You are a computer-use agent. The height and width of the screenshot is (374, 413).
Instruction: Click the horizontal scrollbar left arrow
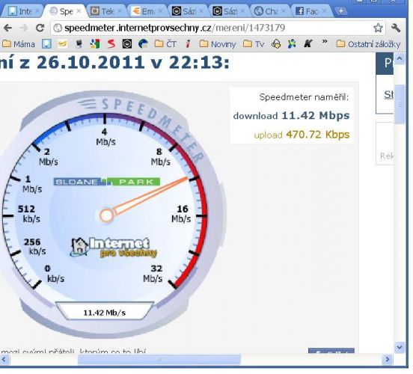click(4, 359)
